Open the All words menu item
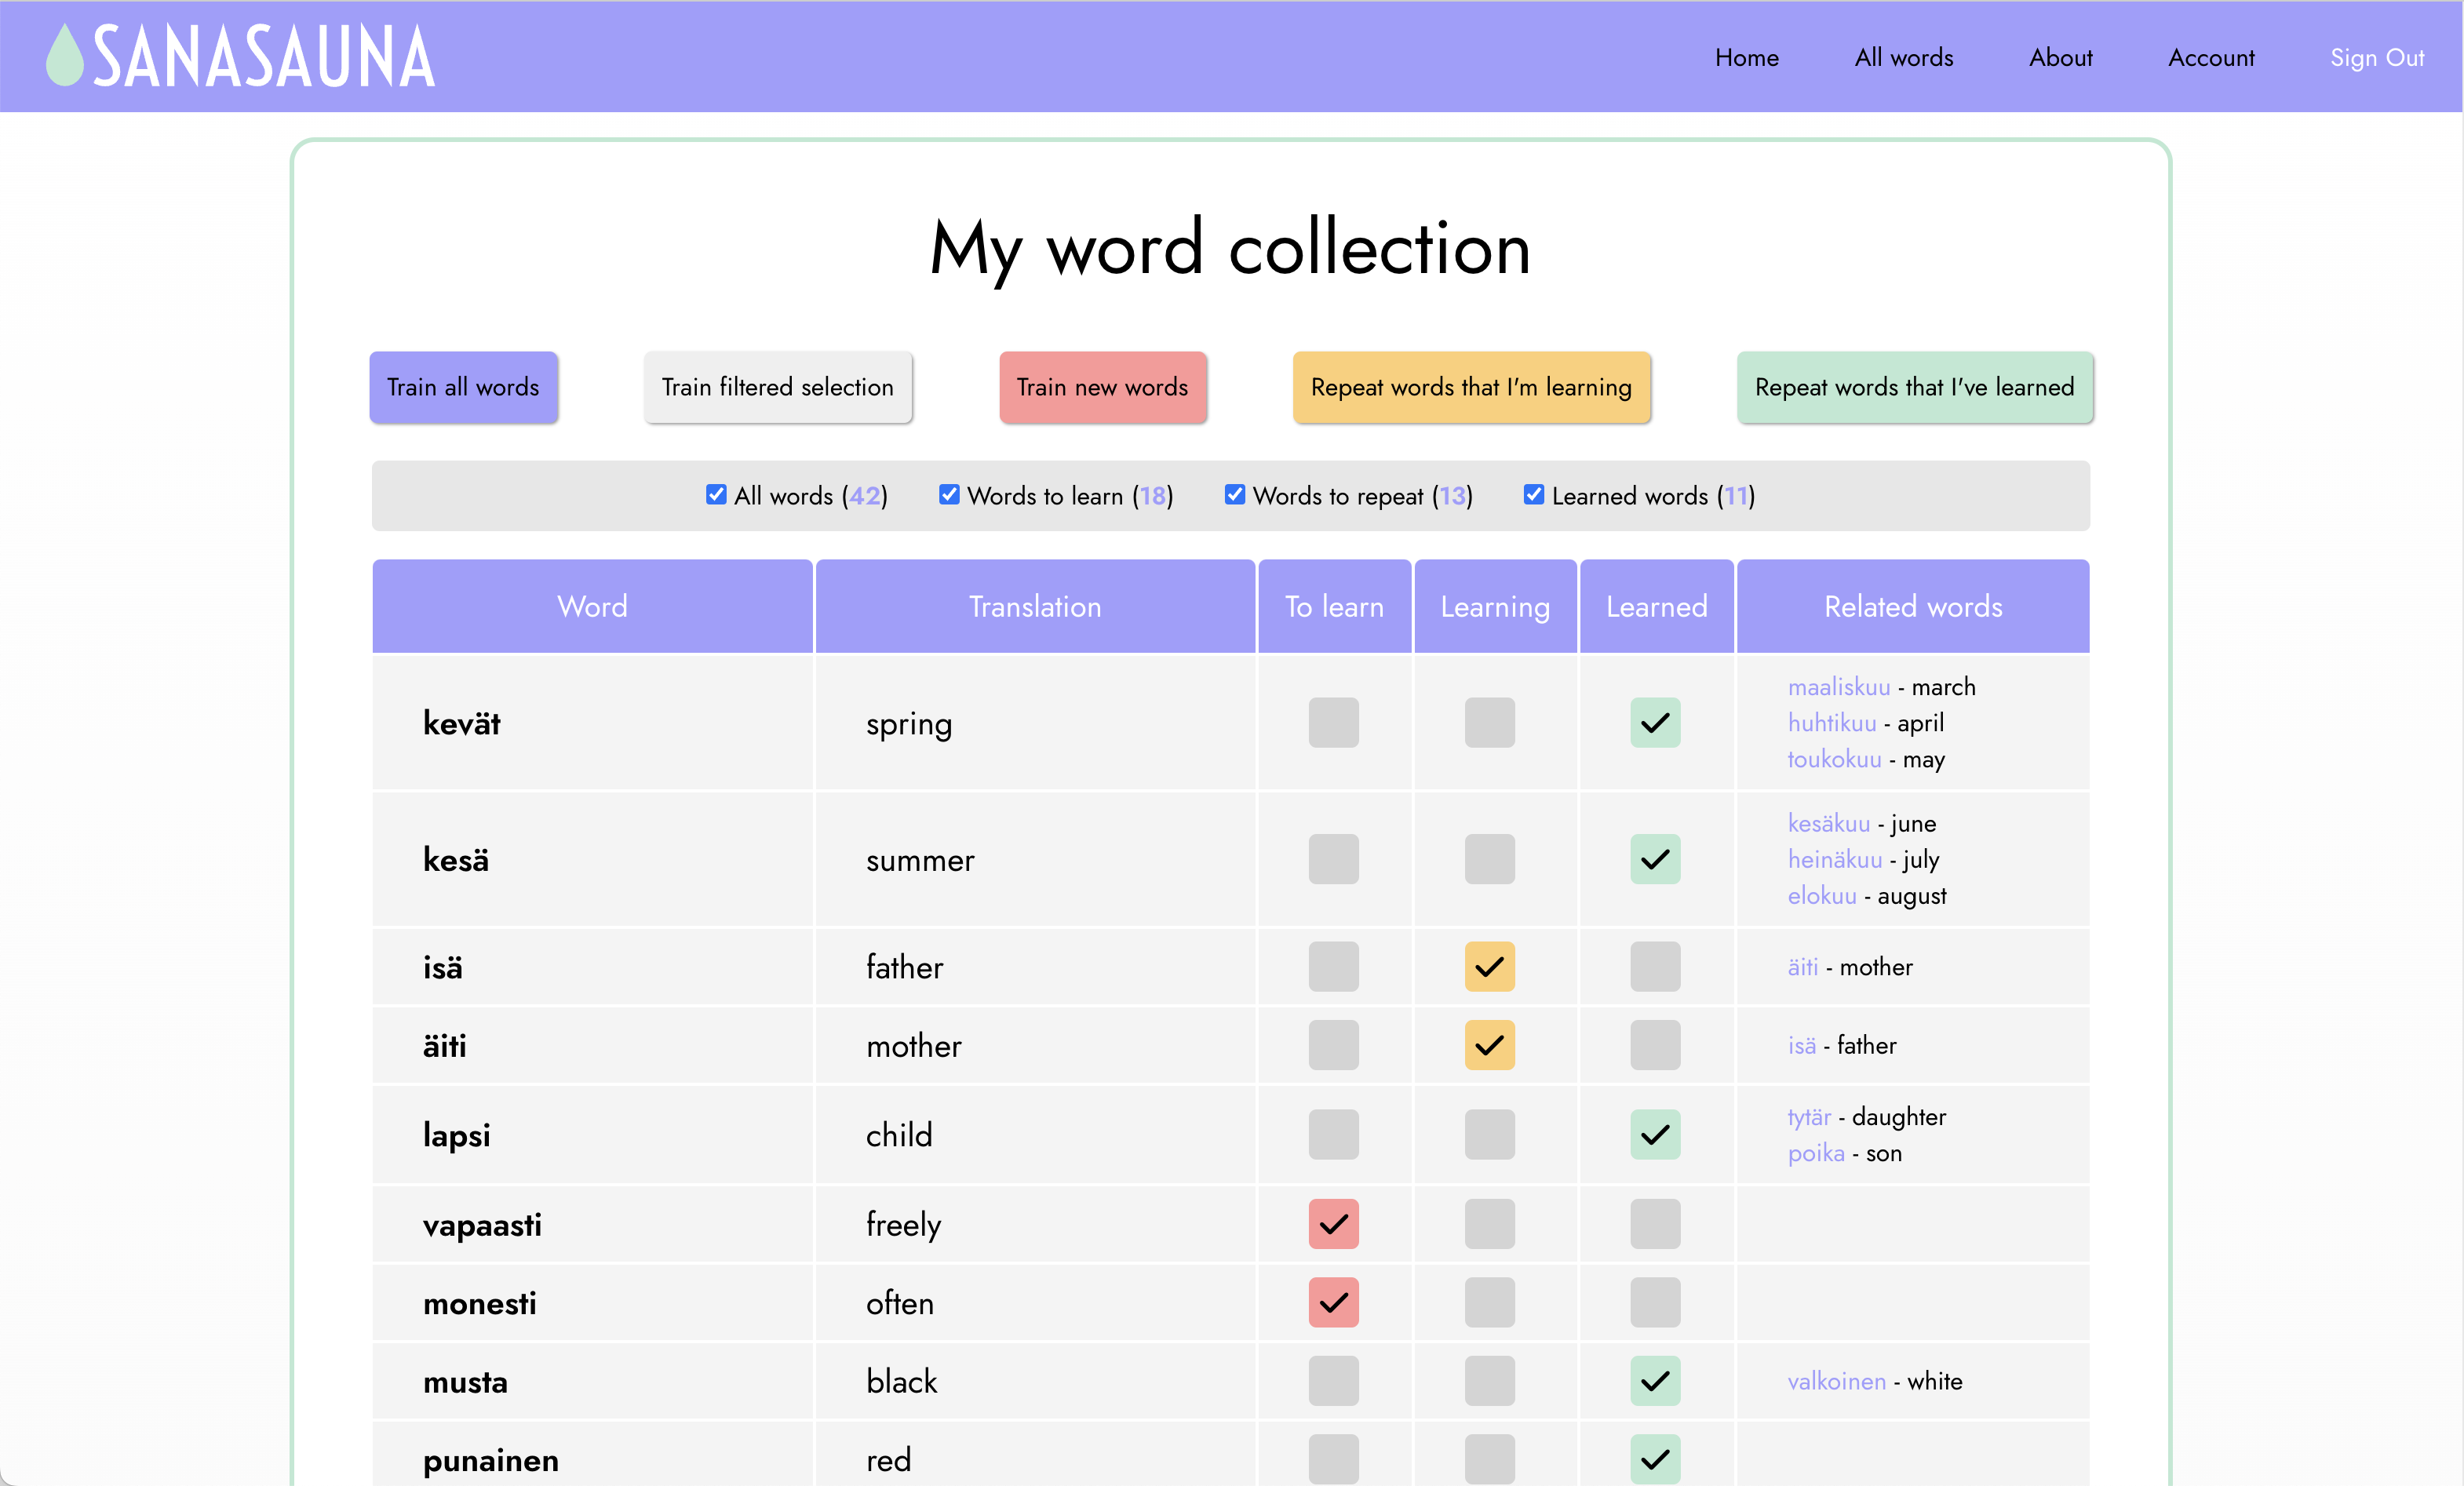2464x1486 pixels. point(1903,58)
